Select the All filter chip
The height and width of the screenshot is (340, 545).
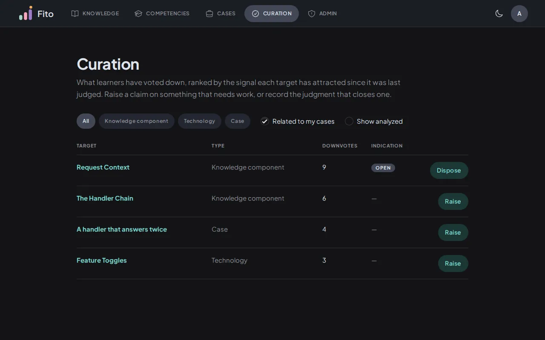[x=86, y=121]
